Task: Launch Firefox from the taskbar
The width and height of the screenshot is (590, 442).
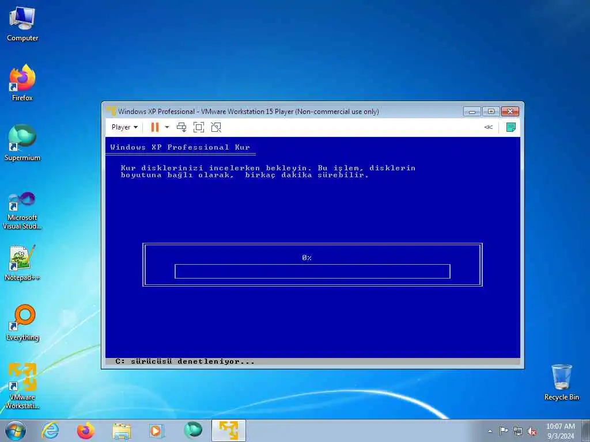Action: click(86, 430)
